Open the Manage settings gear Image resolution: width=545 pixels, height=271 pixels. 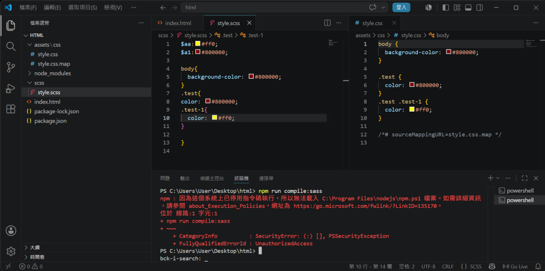pos(11,251)
